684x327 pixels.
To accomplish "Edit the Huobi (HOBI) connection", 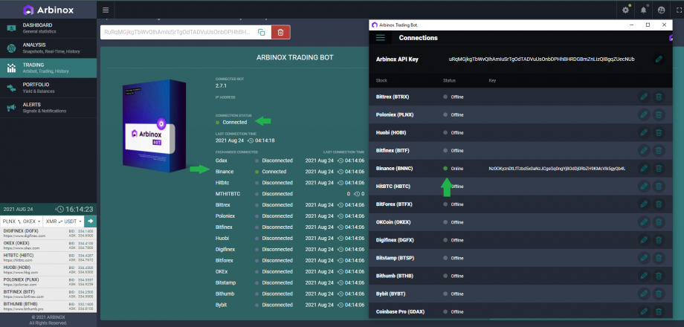I will tap(644, 132).
